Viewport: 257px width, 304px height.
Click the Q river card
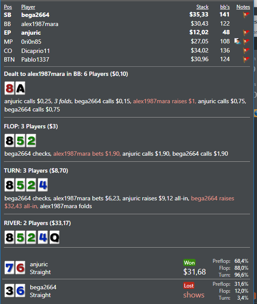(x=55, y=237)
